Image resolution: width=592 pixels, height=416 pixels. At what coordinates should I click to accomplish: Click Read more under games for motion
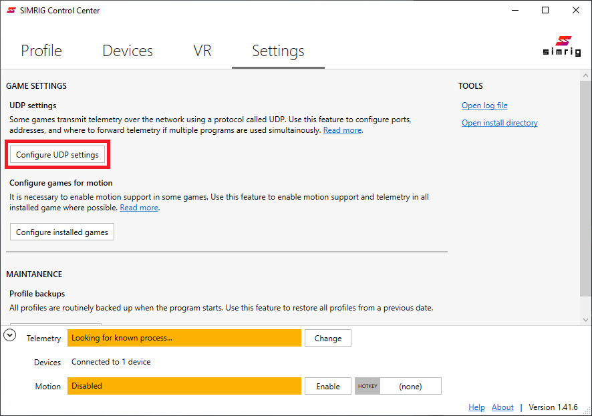click(x=139, y=208)
